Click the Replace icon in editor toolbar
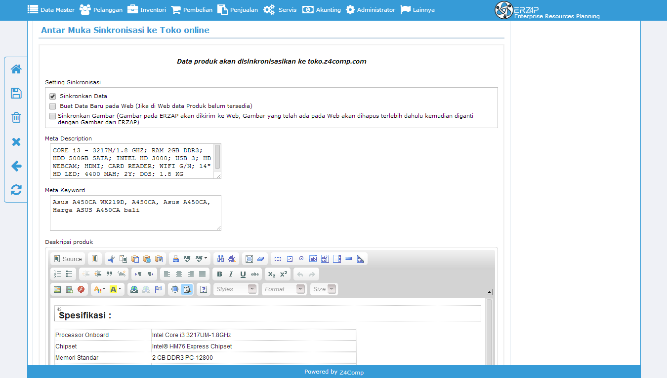This screenshot has width=667, height=378. point(233,259)
